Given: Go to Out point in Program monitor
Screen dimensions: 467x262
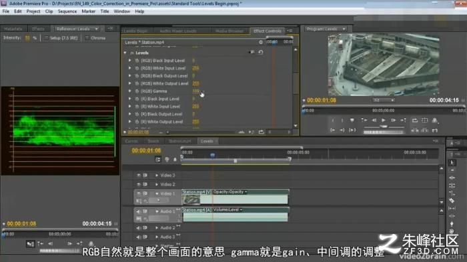Looking at the screenshot, I should pyautogui.click(x=342, y=130).
